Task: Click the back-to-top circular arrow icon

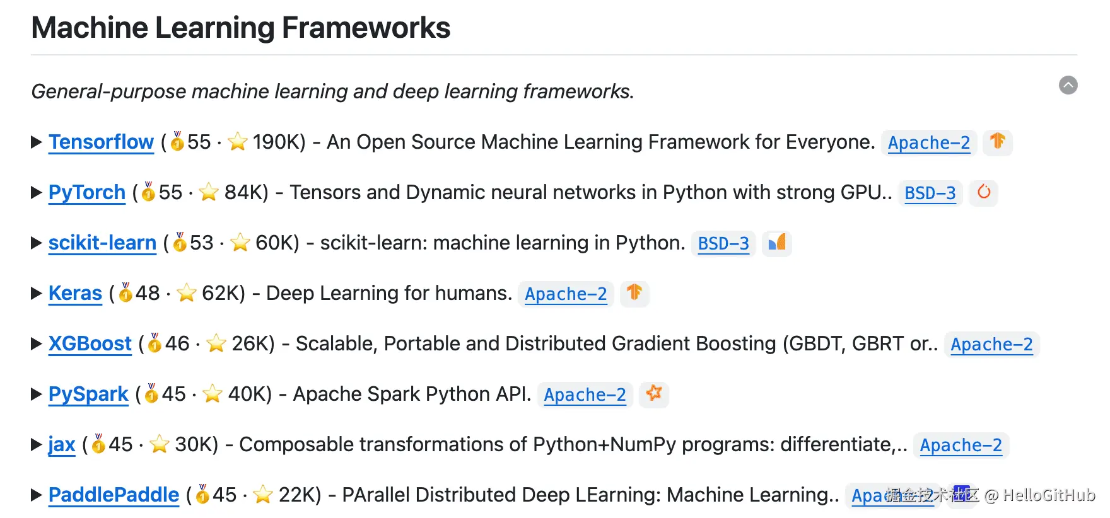Action: click(x=1068, y=85)
